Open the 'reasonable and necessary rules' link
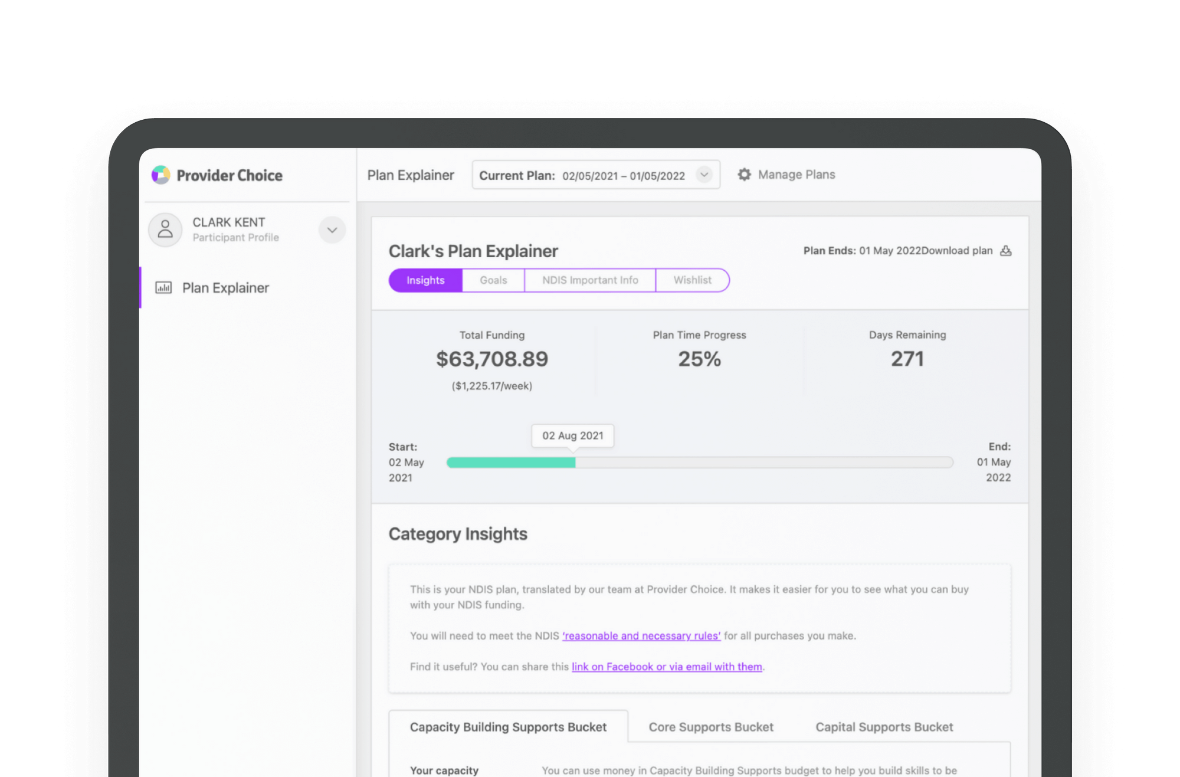 641,636
